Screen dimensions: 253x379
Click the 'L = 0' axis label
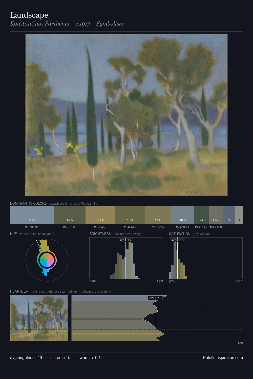75,343
